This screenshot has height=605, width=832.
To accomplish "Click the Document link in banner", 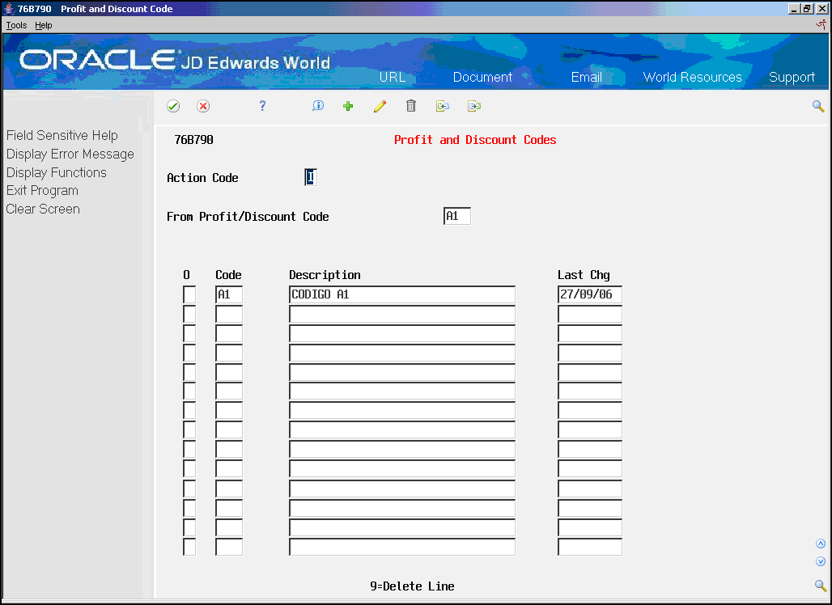I will point(482,77).
